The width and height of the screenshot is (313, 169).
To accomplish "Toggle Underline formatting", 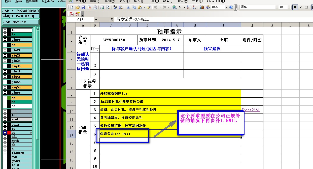I will [x=306, y=7].
